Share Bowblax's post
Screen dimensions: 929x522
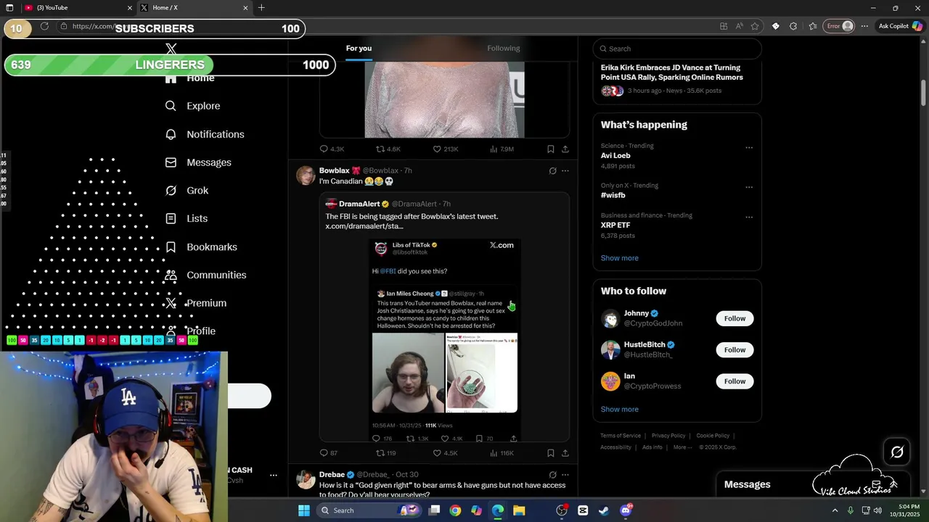tap(565, 453)
